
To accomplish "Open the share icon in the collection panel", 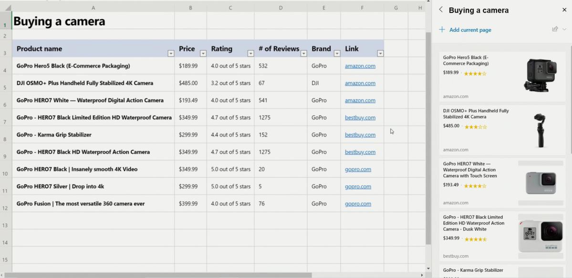I will coord(555,29).
